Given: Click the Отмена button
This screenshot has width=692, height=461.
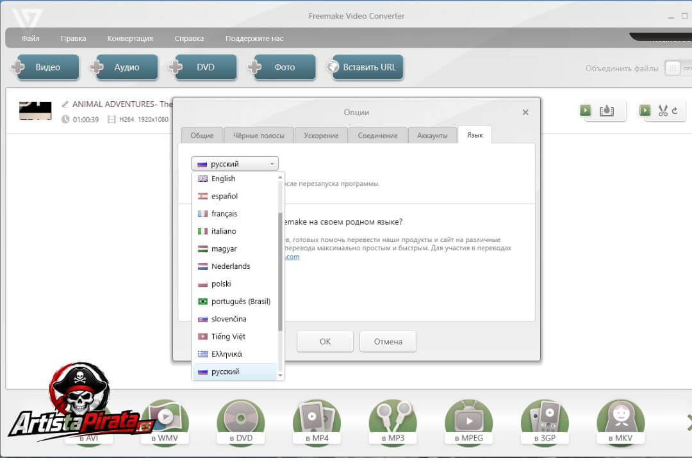Looking at the screenshot, I should point(388,341).
